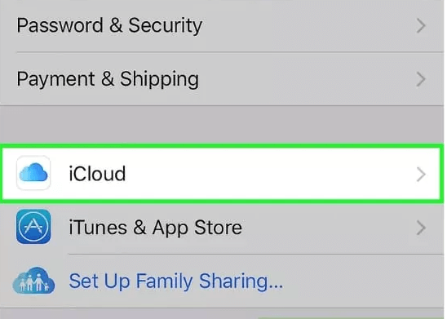Open the Password & Security settings label
This screenshot has width=447, height=319.
(x=109, y=25)
